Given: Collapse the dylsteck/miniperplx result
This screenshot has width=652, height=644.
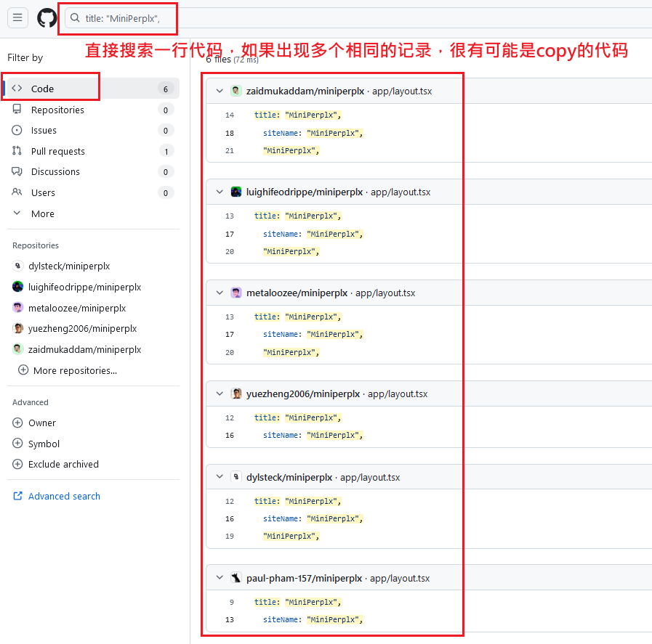Looking at the screenshot, I should point(220,477).
